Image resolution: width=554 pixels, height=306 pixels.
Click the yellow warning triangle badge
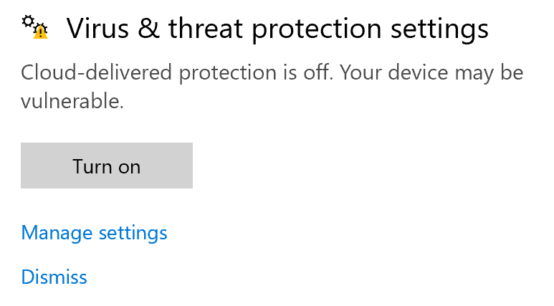point(42,32)
